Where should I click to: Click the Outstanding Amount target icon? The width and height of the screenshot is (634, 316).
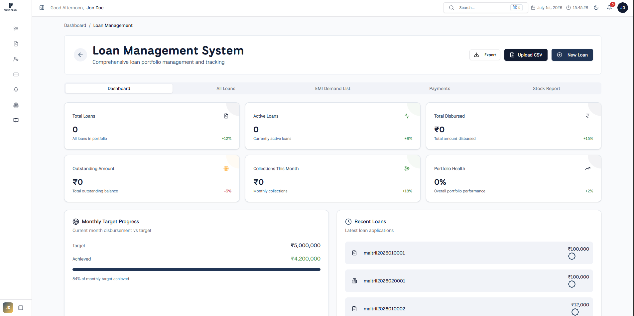(226, 168)
